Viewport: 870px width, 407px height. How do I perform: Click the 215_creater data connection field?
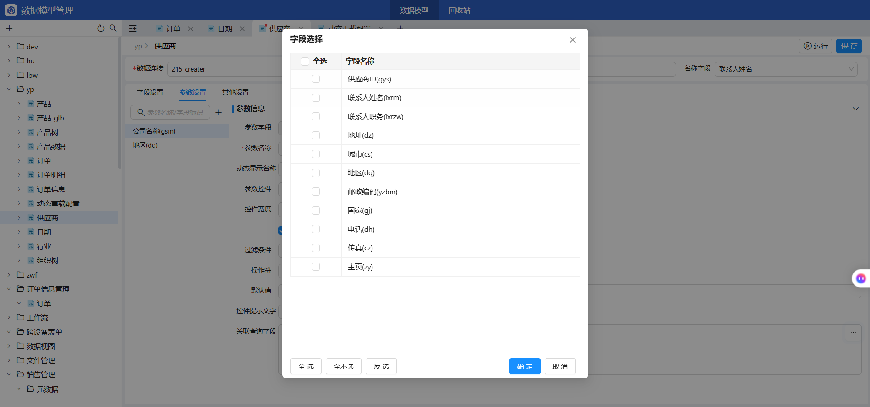point(225,69)
